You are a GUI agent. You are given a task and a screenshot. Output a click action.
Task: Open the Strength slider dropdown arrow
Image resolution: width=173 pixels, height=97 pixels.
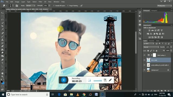coord(49,6)
